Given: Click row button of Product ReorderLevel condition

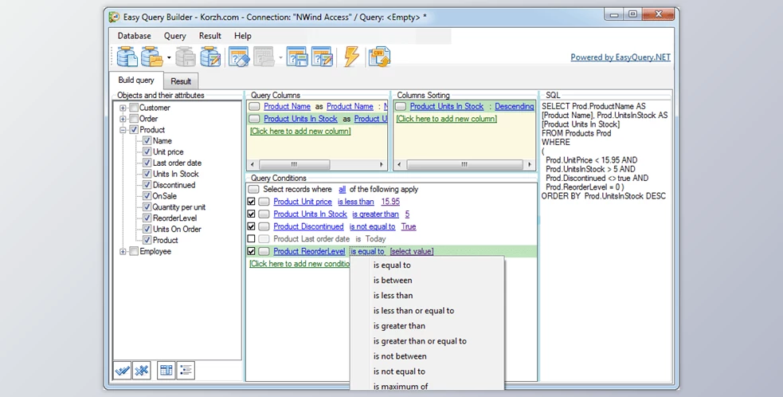Looking at the screenshot, I should [264, 251].
